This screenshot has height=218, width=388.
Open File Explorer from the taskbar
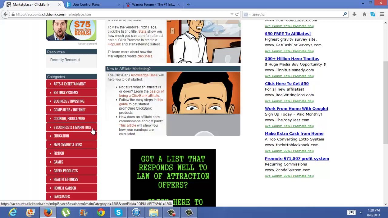click(153, 213)
